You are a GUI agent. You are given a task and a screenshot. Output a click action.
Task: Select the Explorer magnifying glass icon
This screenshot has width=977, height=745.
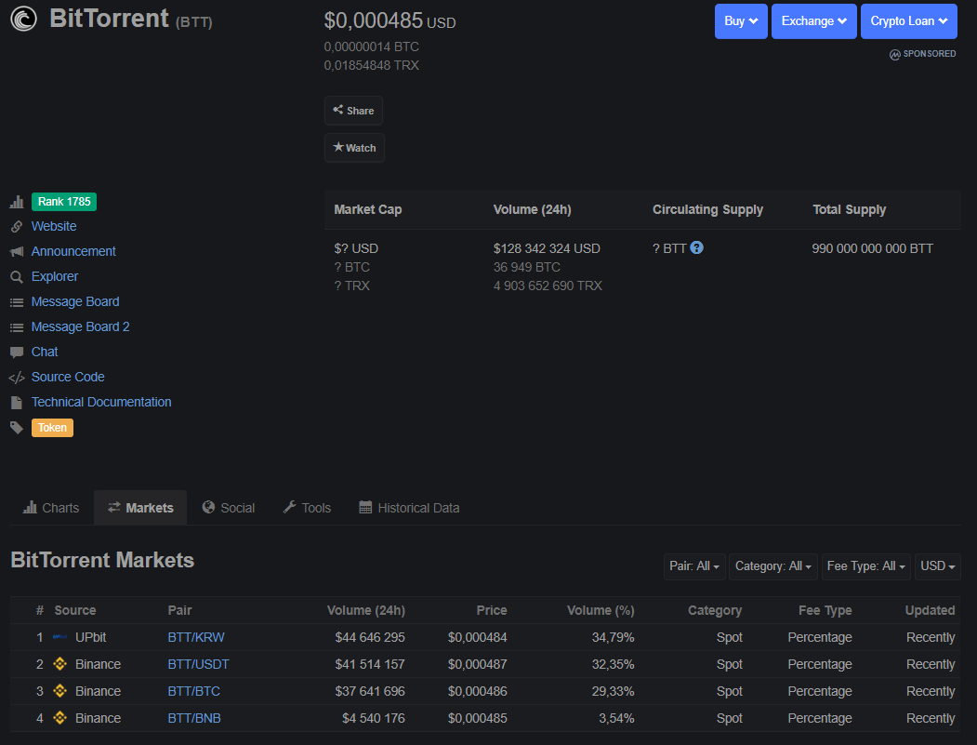pyautogui.click(x=15, y=275)
